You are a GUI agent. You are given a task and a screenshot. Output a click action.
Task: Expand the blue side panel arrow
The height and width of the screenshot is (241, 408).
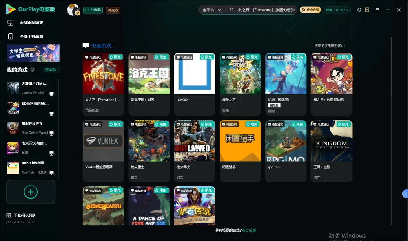[405, 194]
